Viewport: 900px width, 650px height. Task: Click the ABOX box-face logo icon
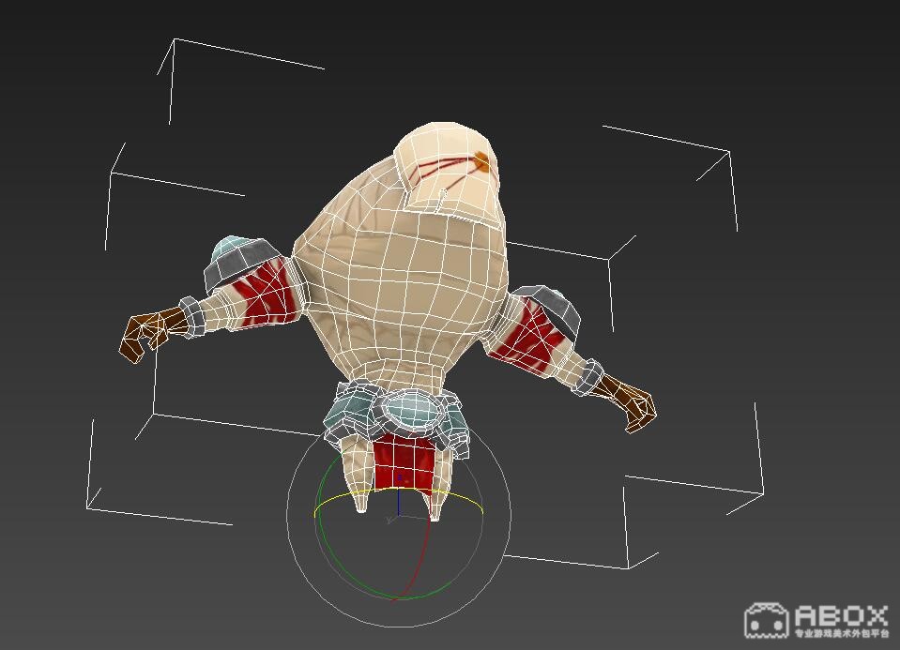click(766, 621)
